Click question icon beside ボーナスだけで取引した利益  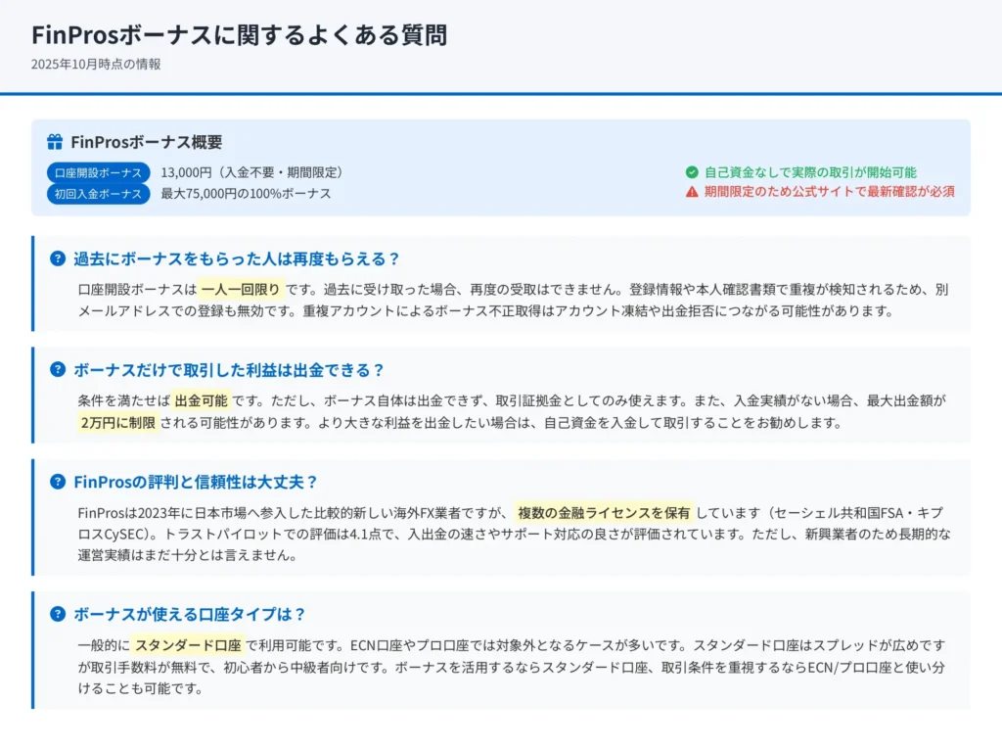click(58, 370)
